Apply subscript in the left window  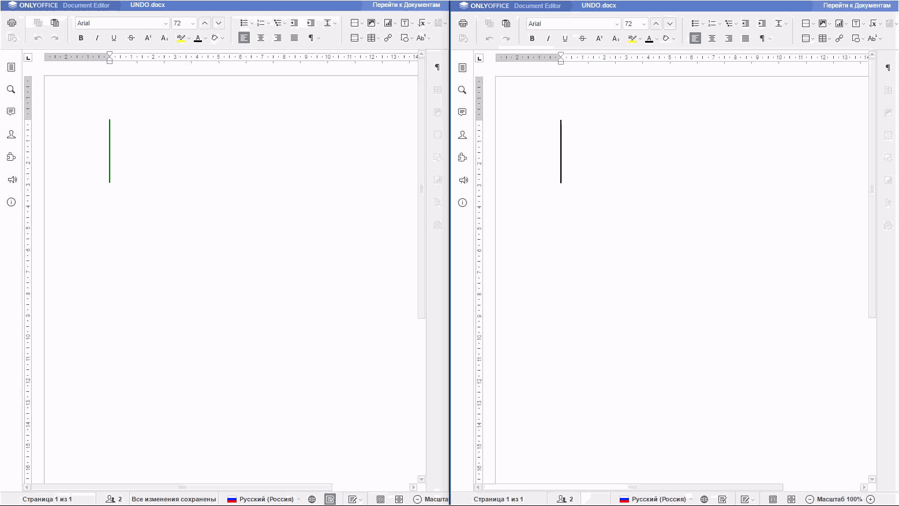pyautogui.click(x=164, y=38)
